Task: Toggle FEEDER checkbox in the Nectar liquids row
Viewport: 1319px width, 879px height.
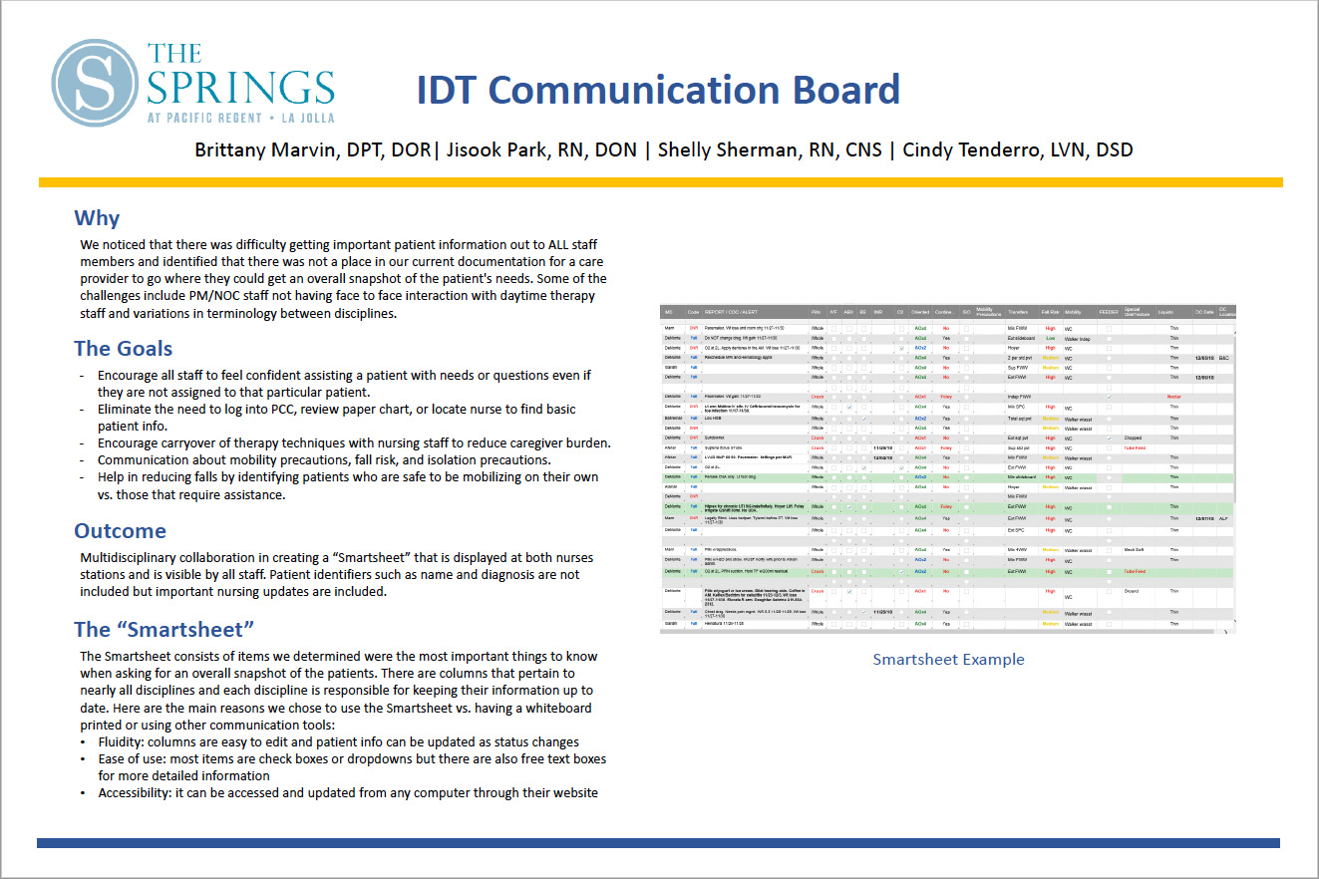Action: [x=1109, y=397]
